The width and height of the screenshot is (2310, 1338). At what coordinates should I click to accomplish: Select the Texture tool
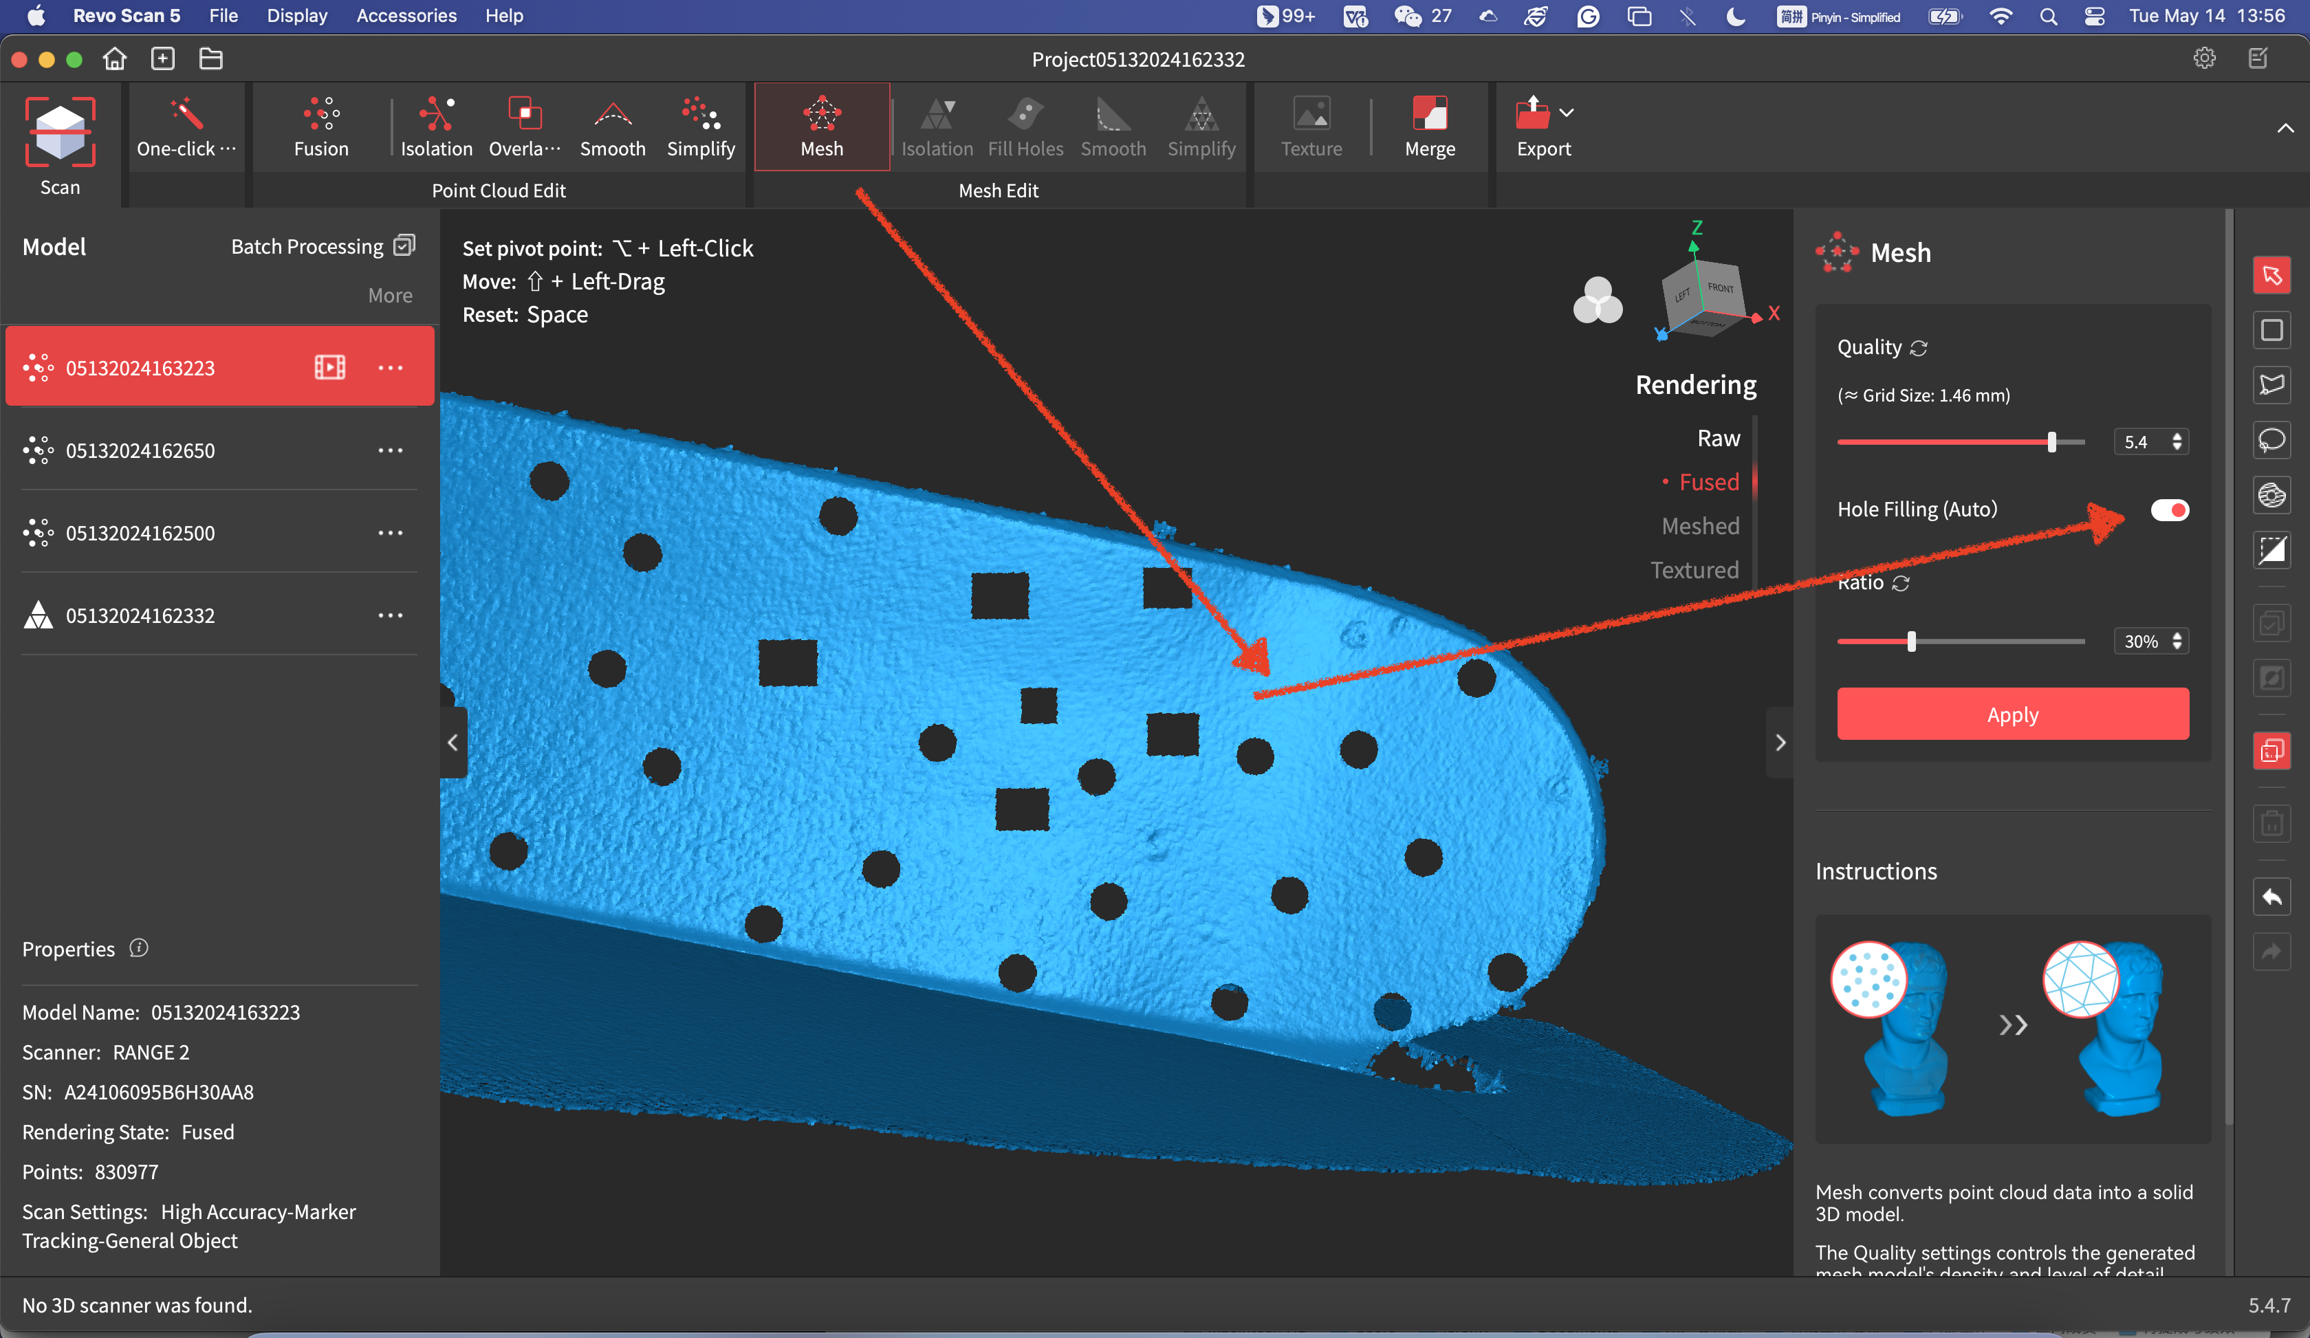[x=1311, y=127]
